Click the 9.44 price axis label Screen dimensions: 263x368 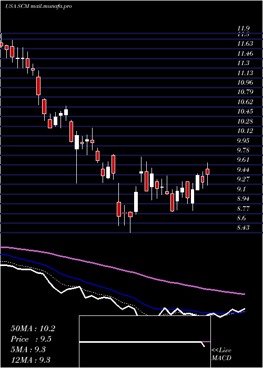click(244, 170)
